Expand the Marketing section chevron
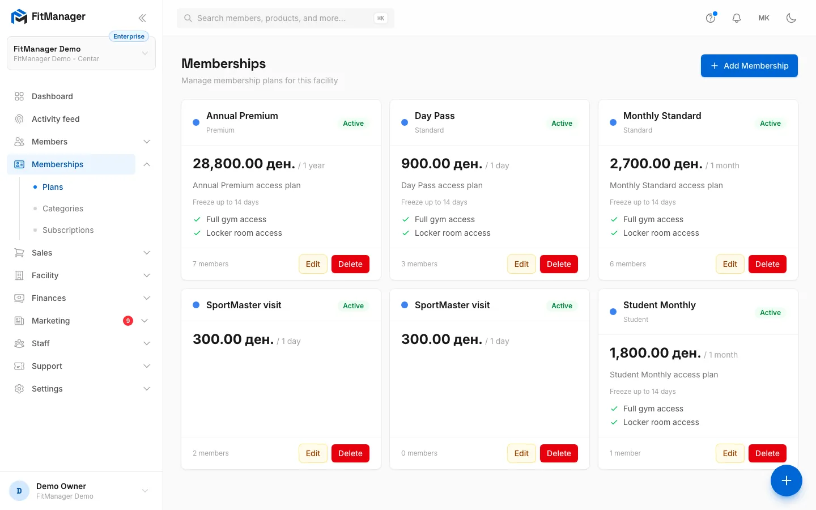The width and height of the screenshot is (816, 510). click(x=145, y=321)
